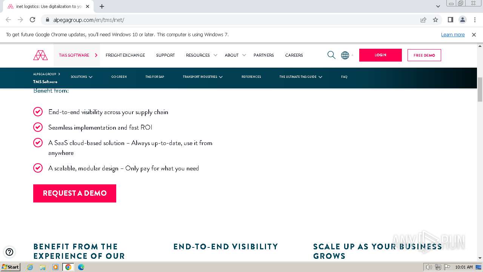The width and height of the screenshot is (483, 272).
Task: Open the Chrome profile avatar
Action: pos(462,20)
